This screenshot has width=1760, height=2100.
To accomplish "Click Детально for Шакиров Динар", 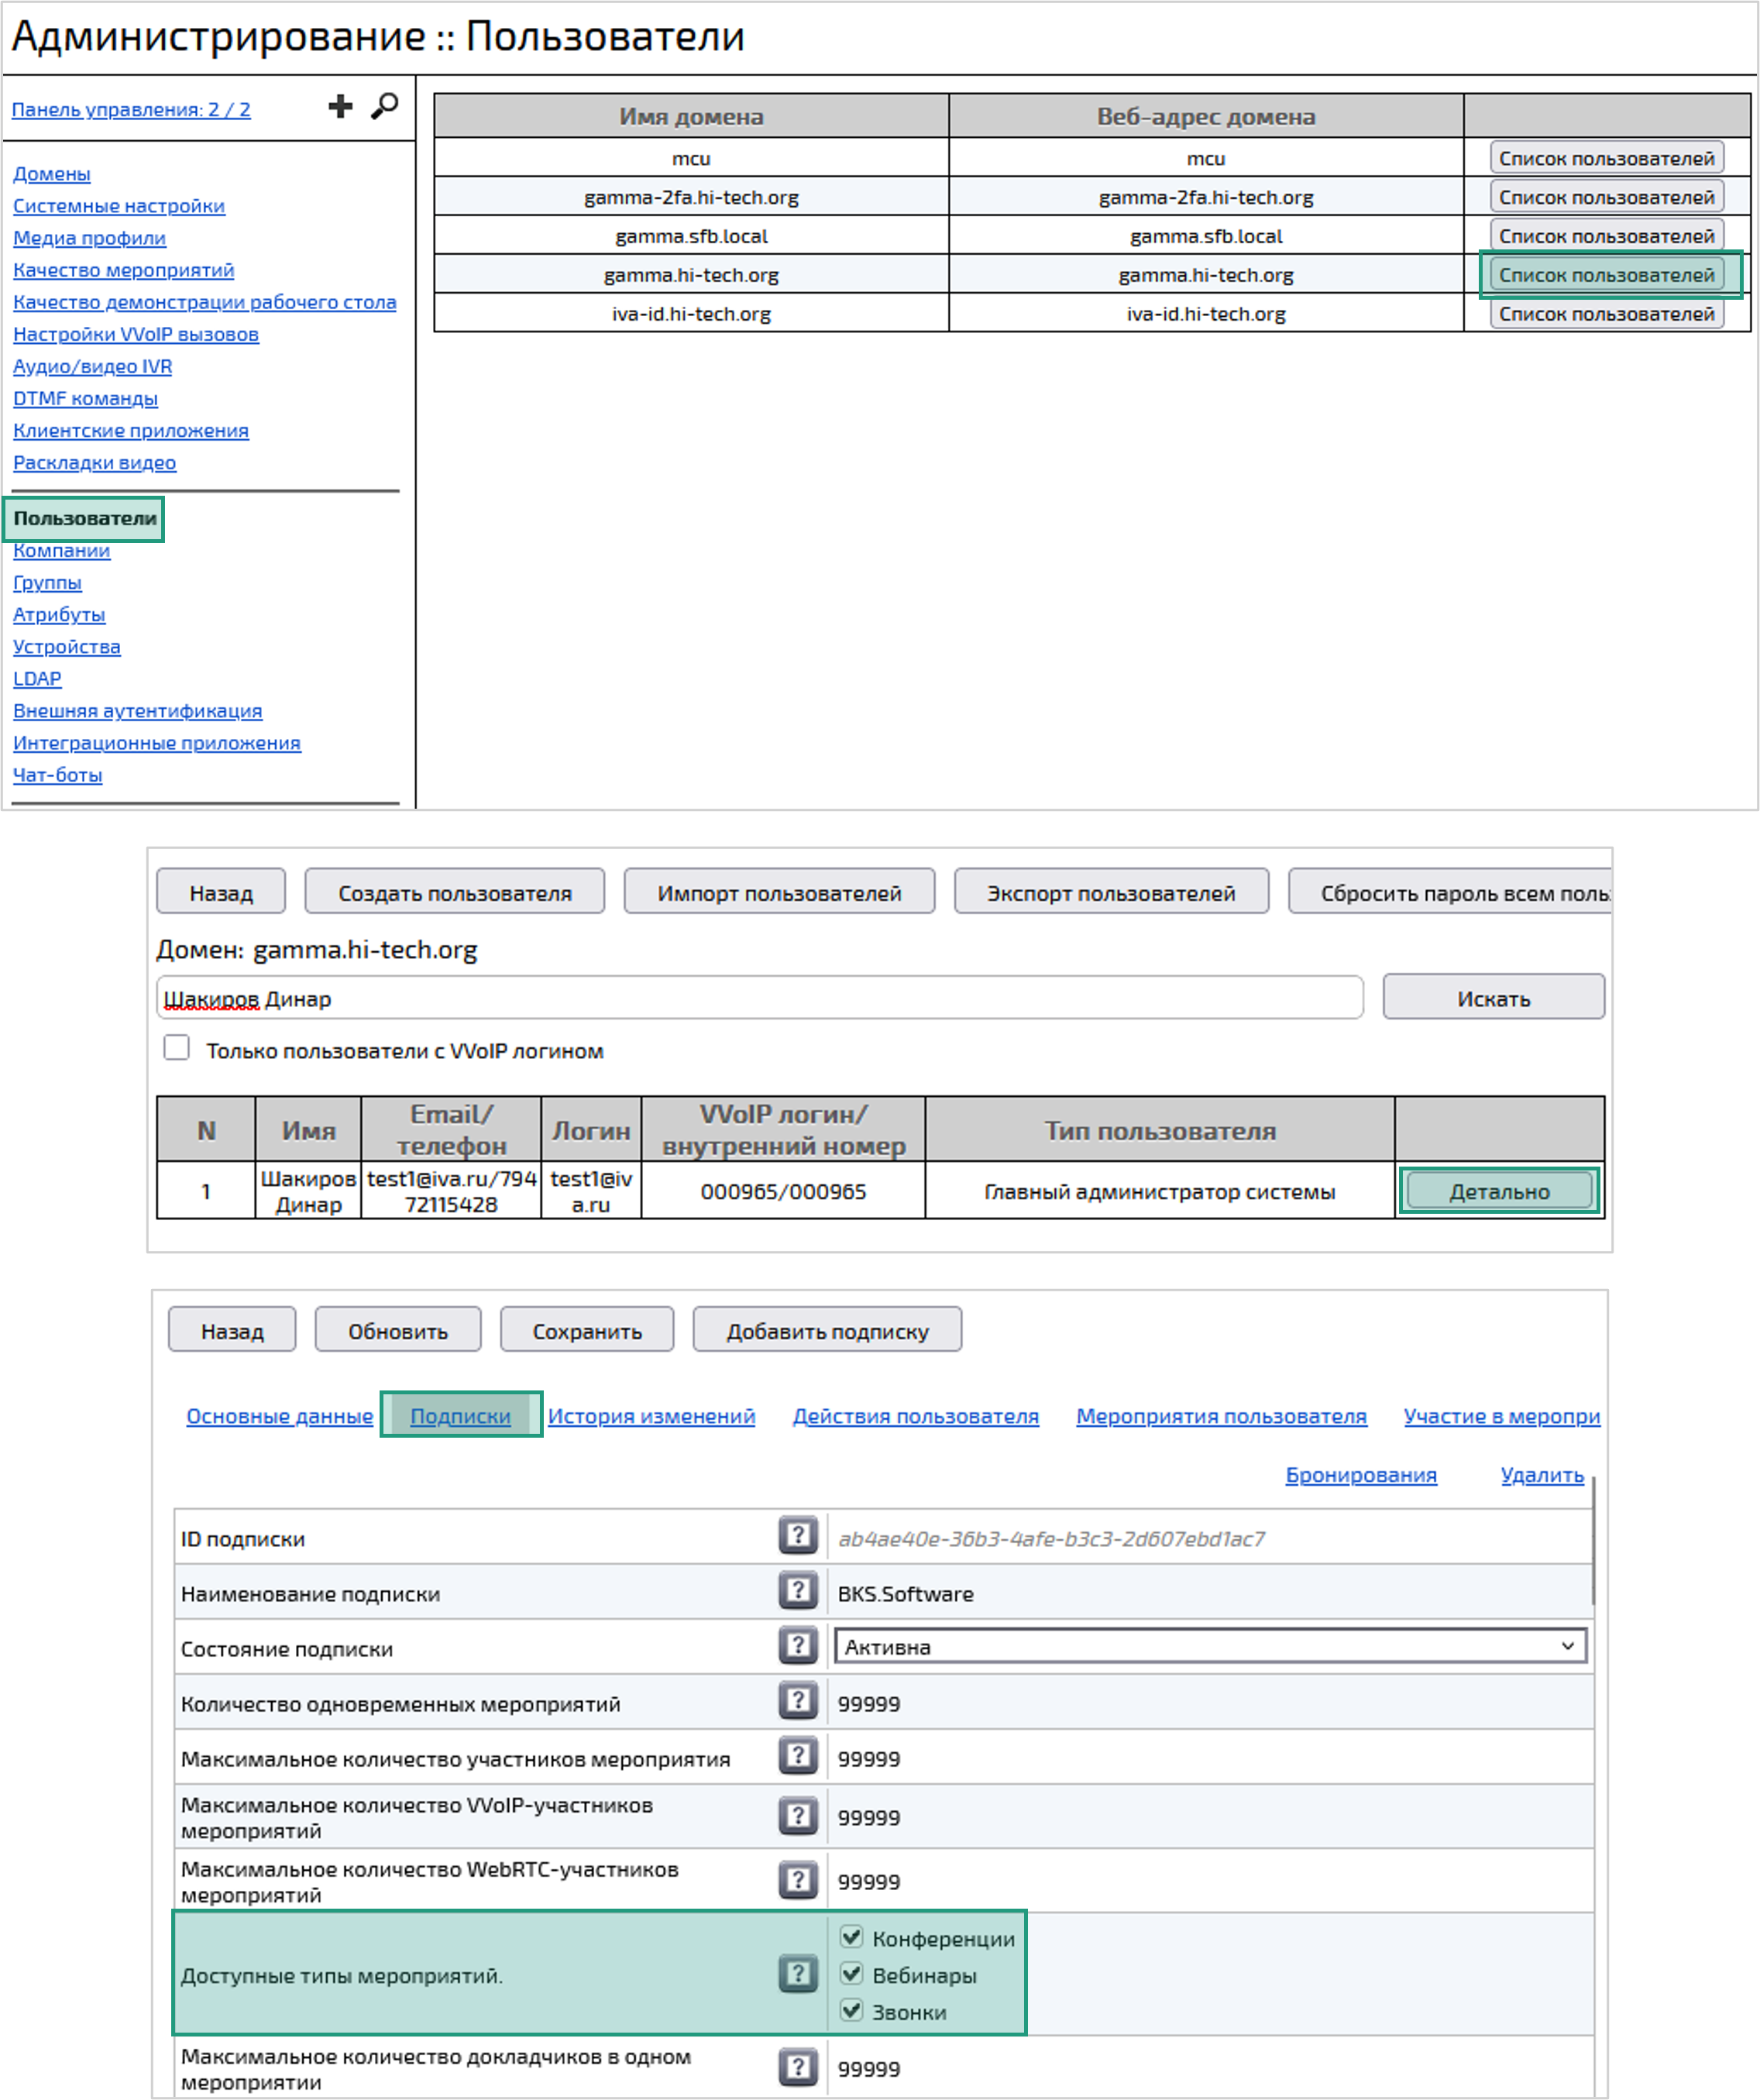I will [x=1498, y=1191].
